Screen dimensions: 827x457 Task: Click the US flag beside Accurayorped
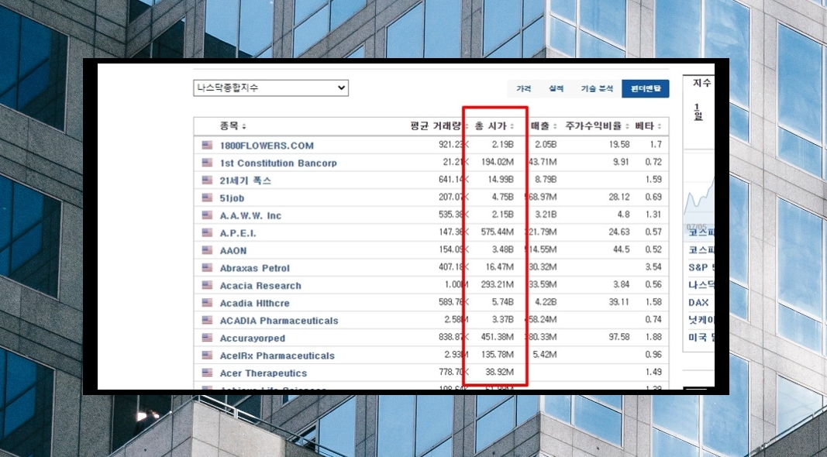(207, 338)
